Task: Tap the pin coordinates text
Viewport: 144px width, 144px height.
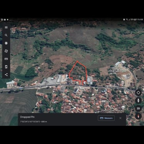Action: tap(33, 122)
